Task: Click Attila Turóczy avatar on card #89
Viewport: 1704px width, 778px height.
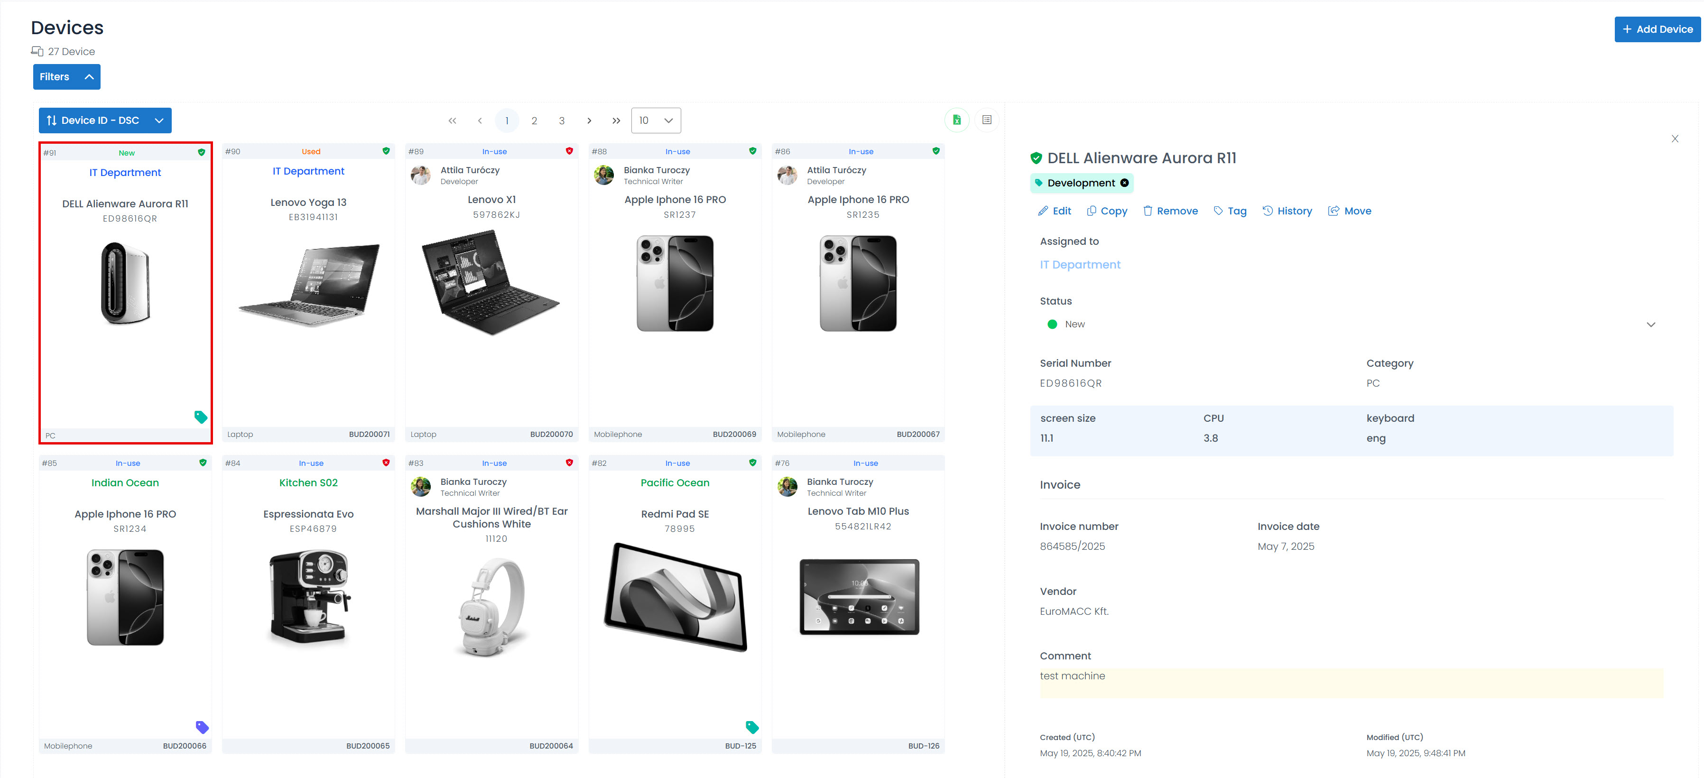Action: tap(421, 176)
